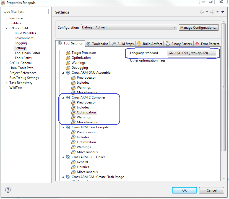Image resolution: width=229 pixels, height=199 pixels.
Task: Select Builders in the tree
Action: 15,23
